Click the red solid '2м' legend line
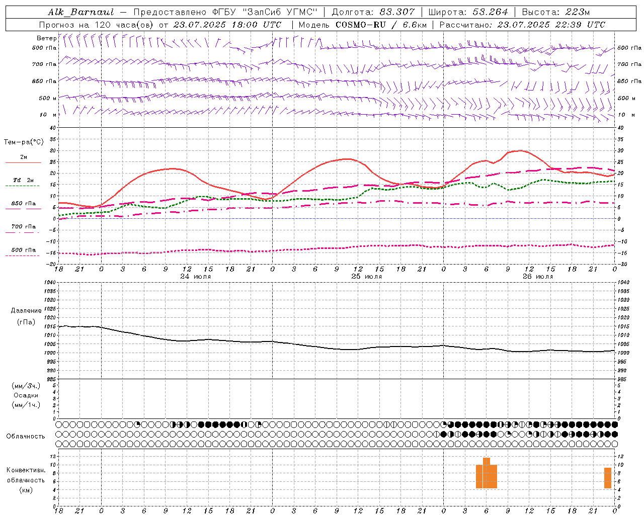644x515 pixels. pyautogui.click(x=23, y=162)
